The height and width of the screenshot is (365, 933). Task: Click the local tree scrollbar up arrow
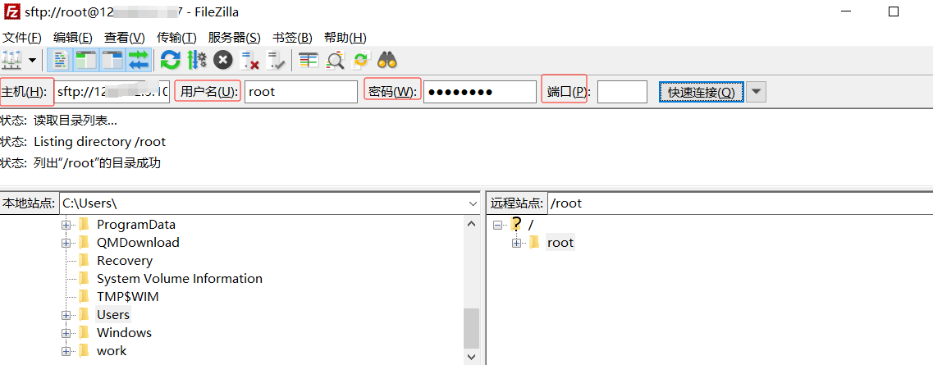471,224
